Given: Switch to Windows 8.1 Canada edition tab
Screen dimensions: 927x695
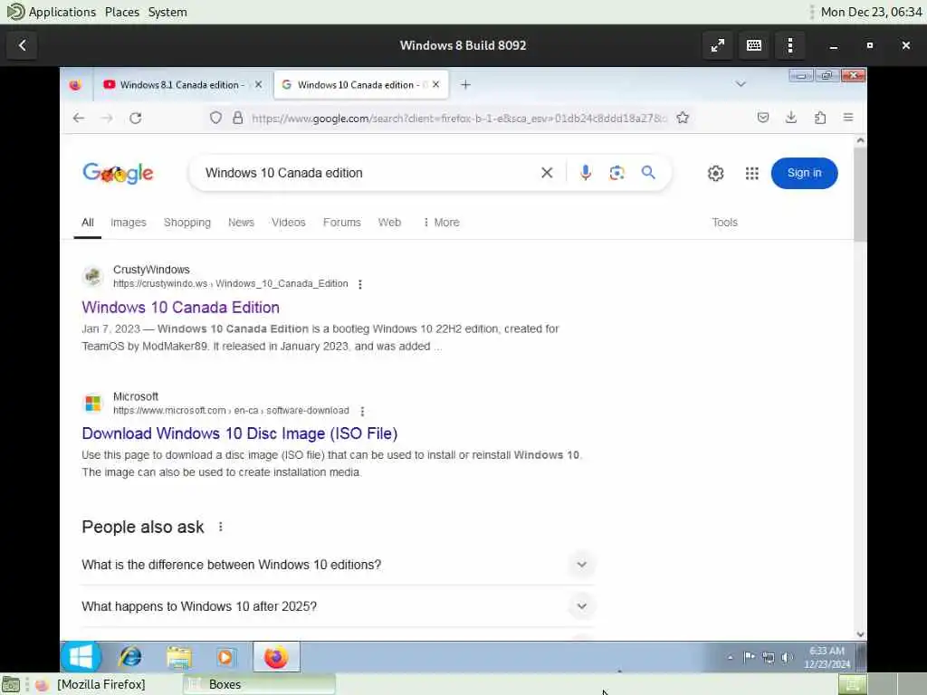Looking at the screenshot, I should pyautogui.click(x=180, y=84).
